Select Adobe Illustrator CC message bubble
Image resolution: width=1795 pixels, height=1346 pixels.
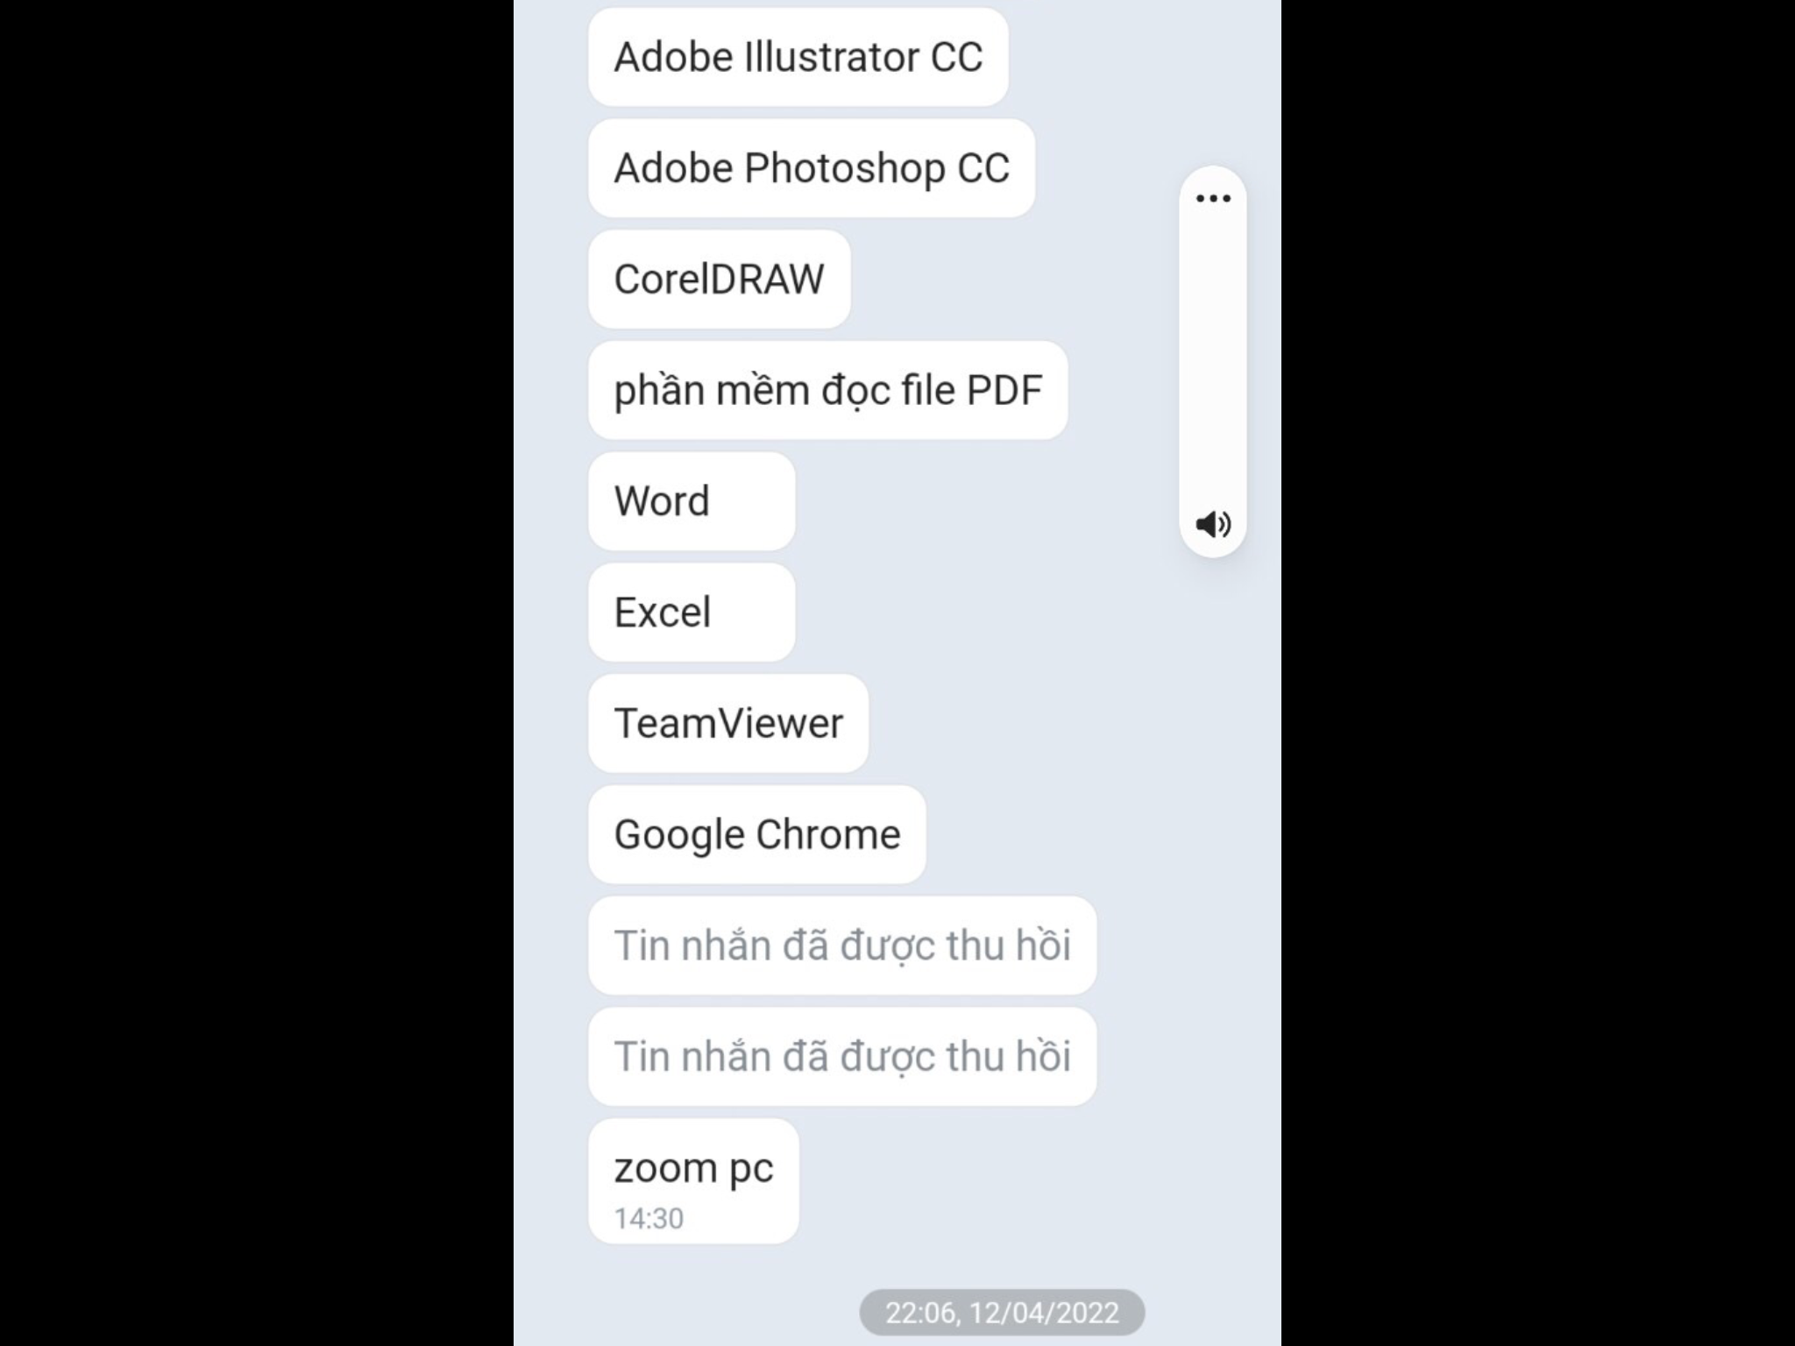[x=798, y=57]
